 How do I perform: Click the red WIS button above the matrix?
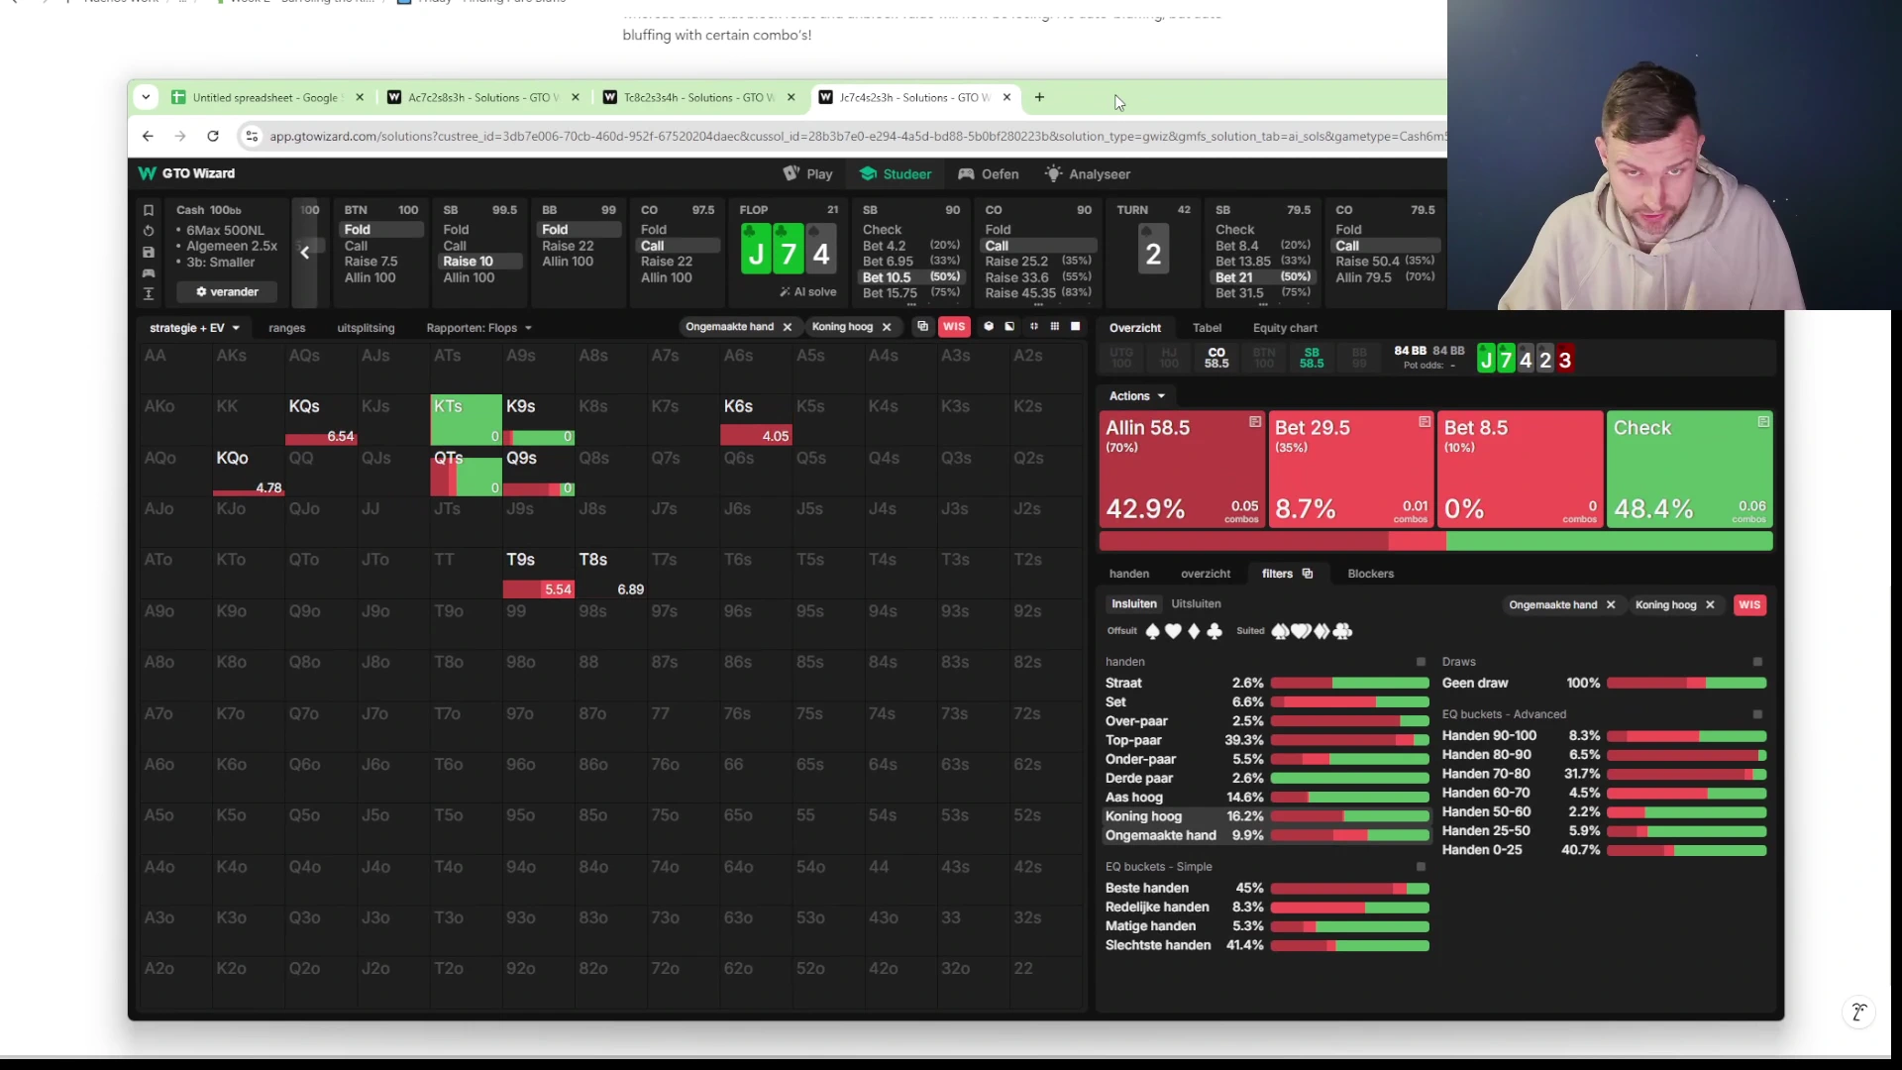(x=954, y=326)
